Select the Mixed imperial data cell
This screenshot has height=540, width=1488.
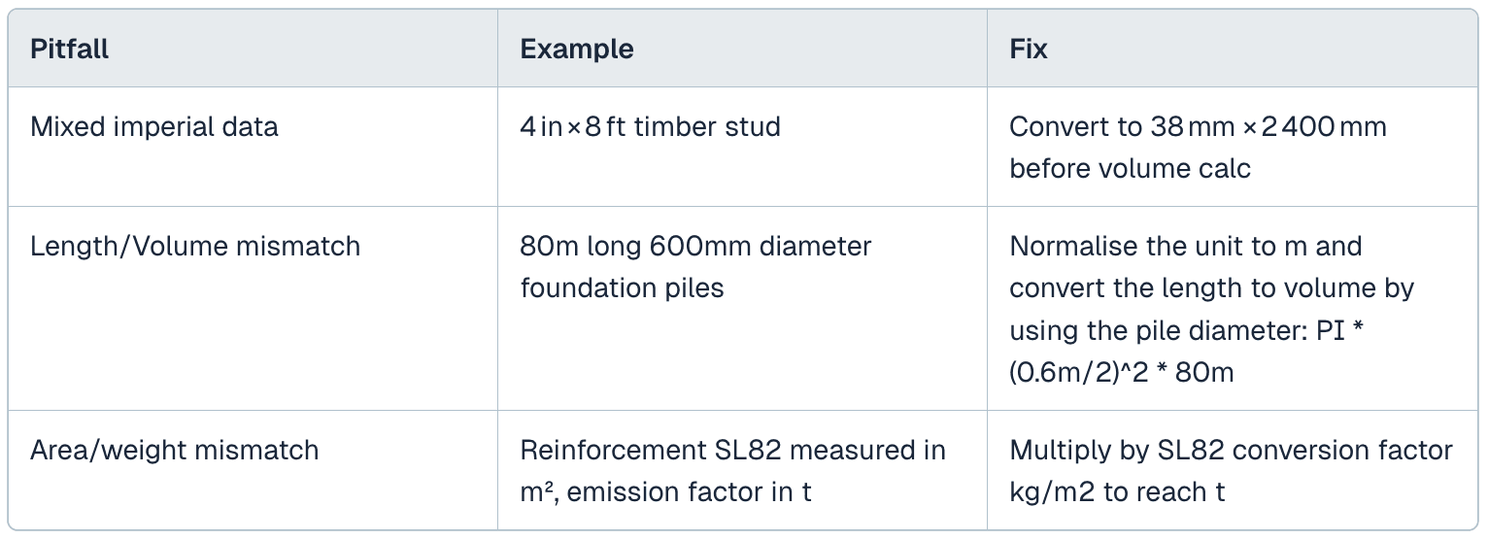click(154, 126)
